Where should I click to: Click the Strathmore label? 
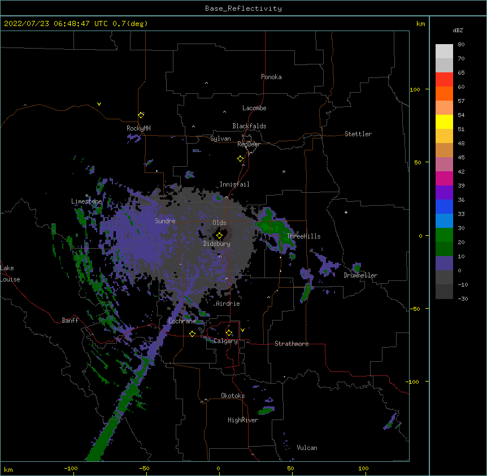(292, 344)
